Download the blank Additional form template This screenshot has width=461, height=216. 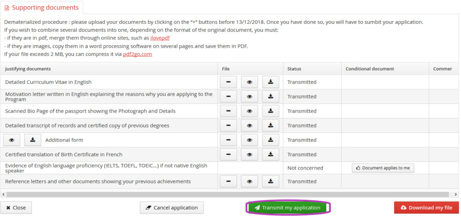tap(33, 140)
